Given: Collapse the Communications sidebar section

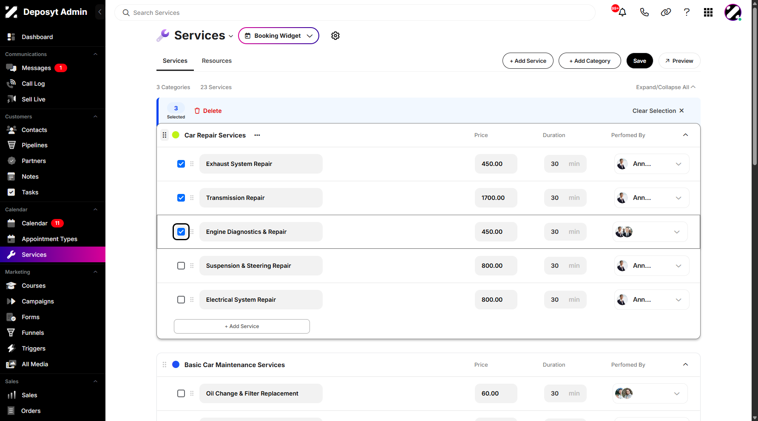Looking at the screenshot, I should pyautogui.click(x=95, y=54).
